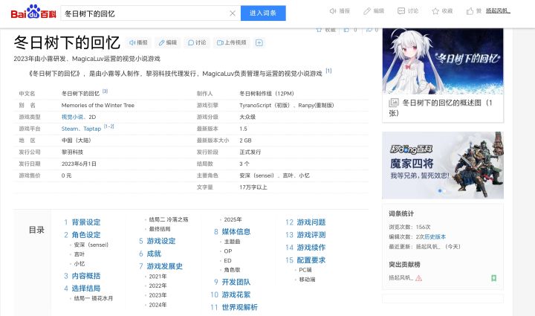The width and height of the screenshot is (535, 316).
Task: Jump to subsection 结局一 镜花水月
Action: (93, 298)
